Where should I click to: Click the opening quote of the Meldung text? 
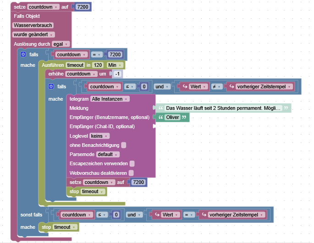pyautogui.click(x=160, y=108)
